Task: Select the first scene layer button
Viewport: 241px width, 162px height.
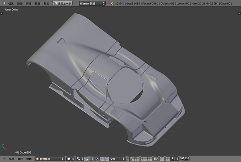Action: [129, 158]
